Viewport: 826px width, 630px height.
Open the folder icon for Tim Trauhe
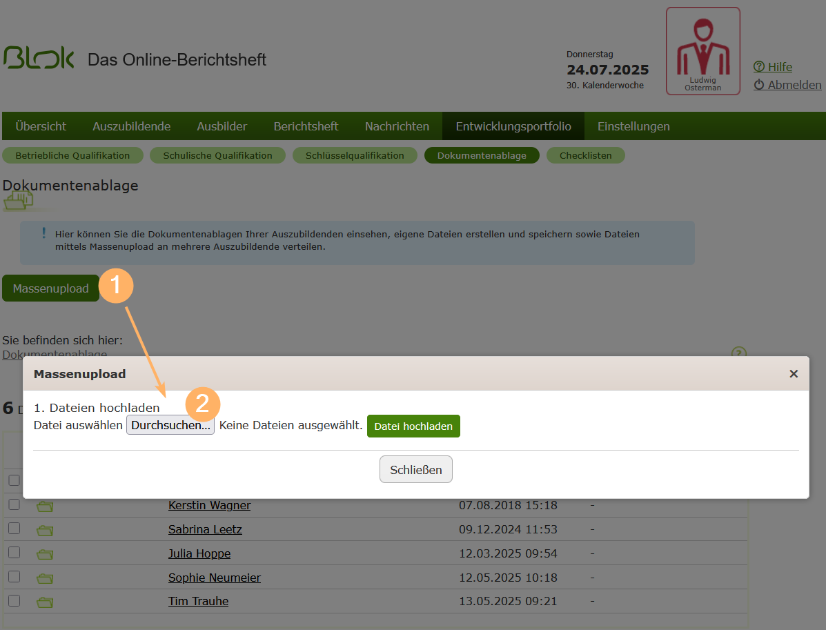click(45, 602)
